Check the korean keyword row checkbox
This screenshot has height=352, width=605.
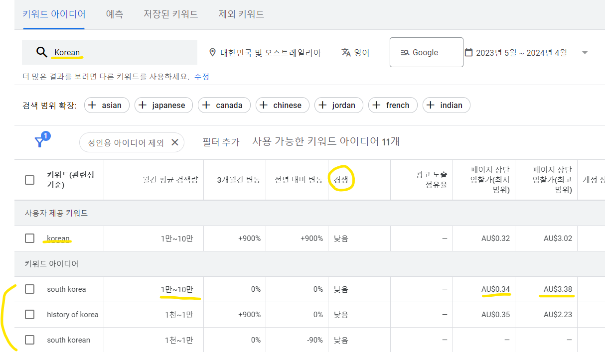tap(29, 238)
